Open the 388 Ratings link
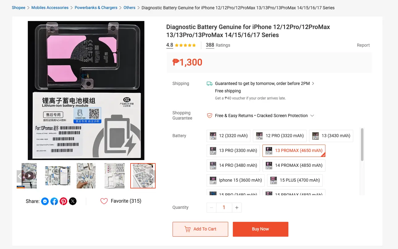 (218, 45)
